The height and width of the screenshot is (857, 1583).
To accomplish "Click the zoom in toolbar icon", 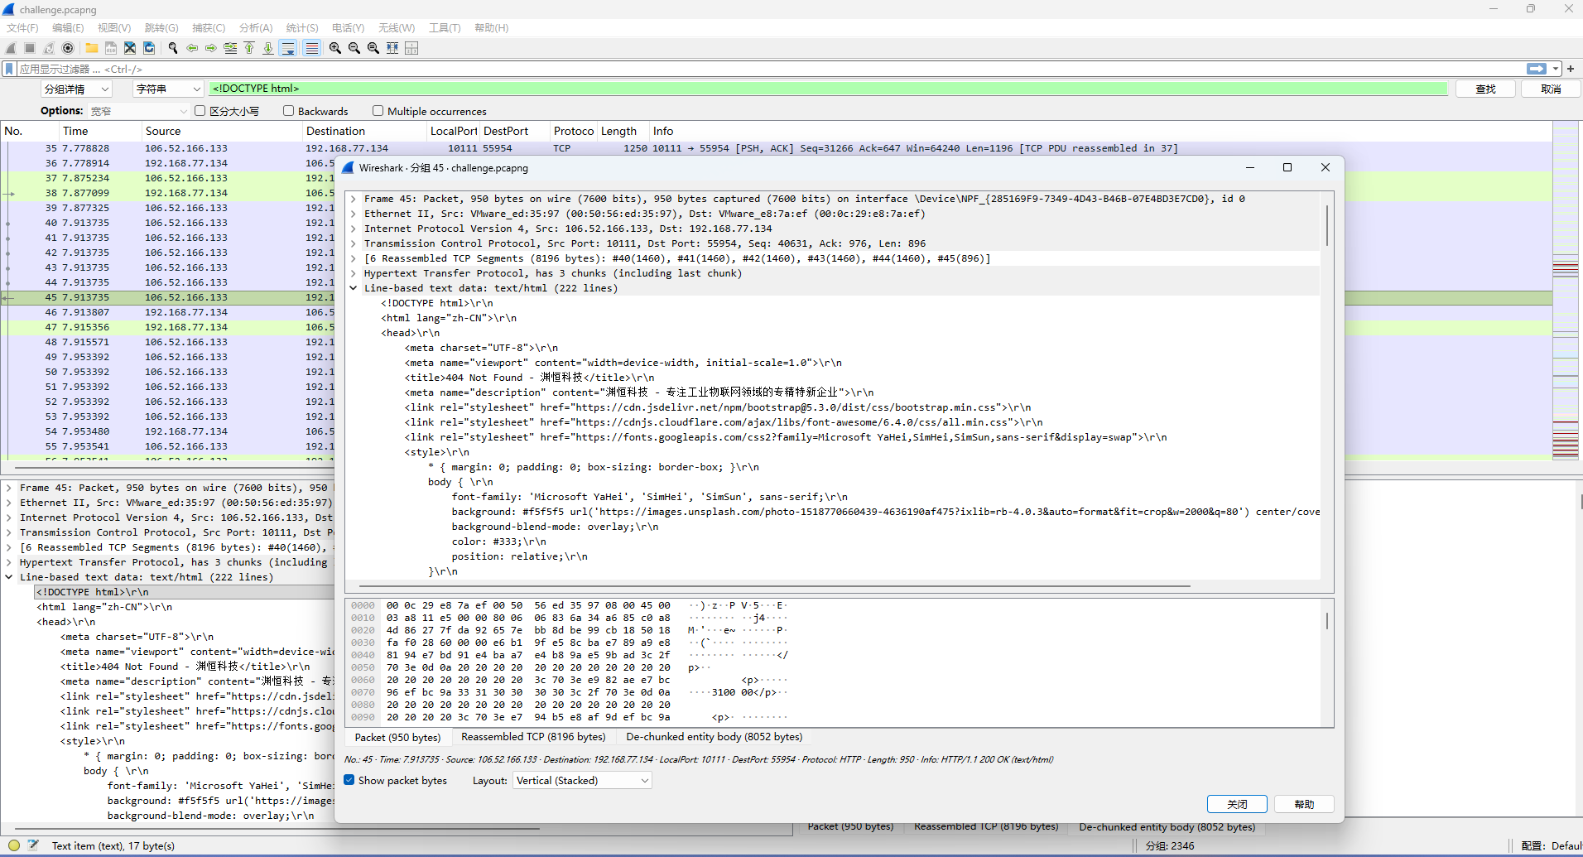I will (335, 48).
